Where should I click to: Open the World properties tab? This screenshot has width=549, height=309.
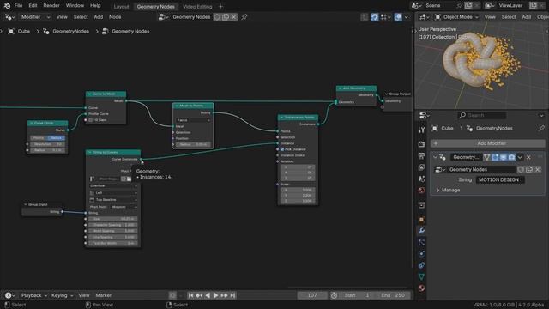[x=421, y=191]
